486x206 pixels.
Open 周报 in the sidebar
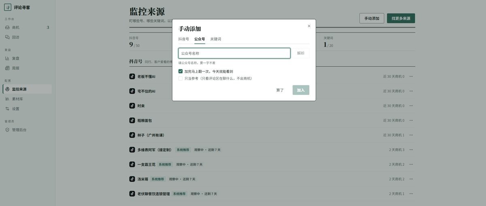(27, 68)
